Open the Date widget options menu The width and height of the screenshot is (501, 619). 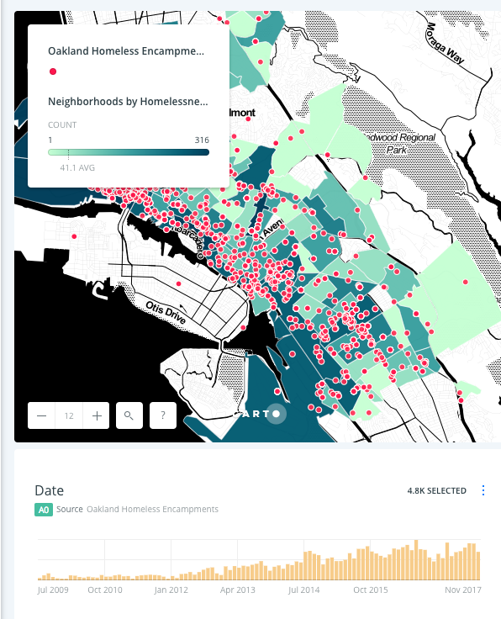click(x=483, y=490)
